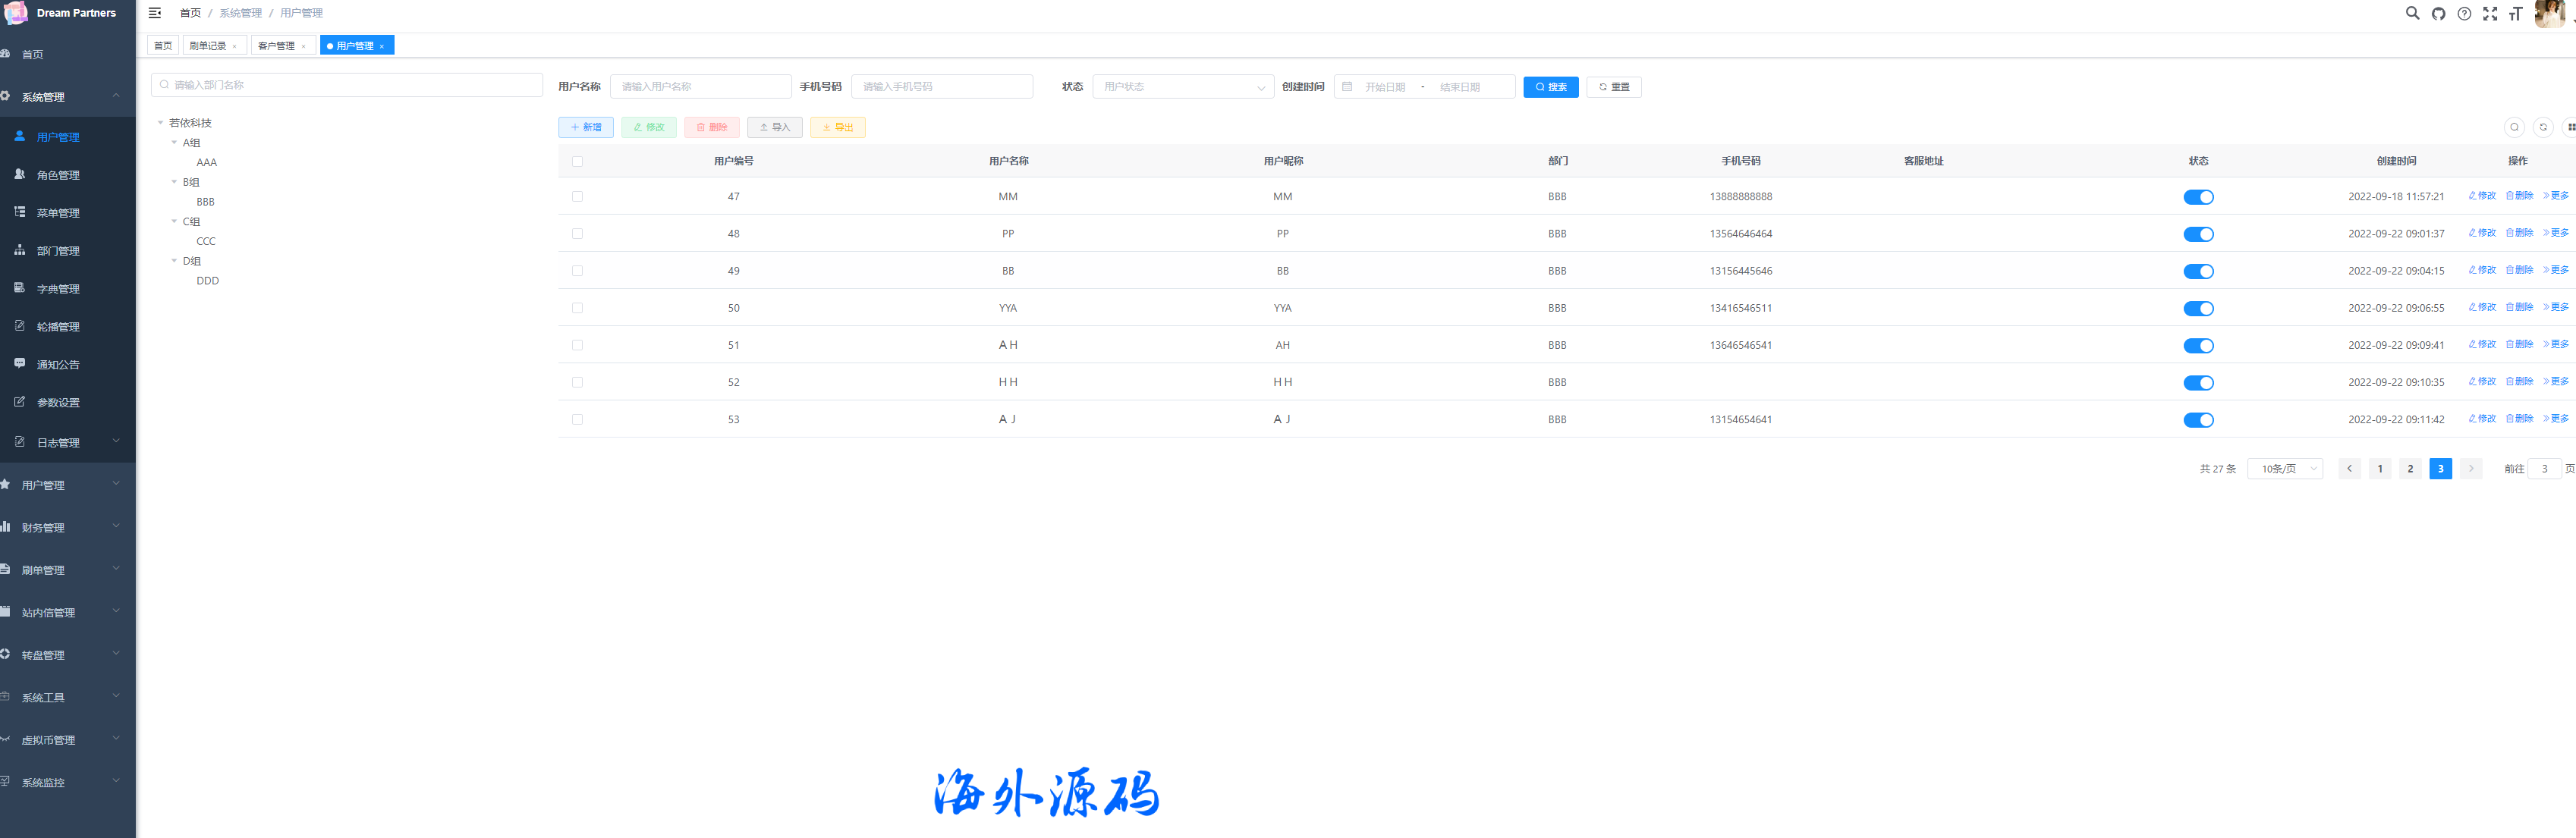Click the header magnifier search icon

(x=2412, y=14)
